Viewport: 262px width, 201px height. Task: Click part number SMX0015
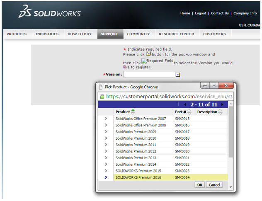click(182, 119)
